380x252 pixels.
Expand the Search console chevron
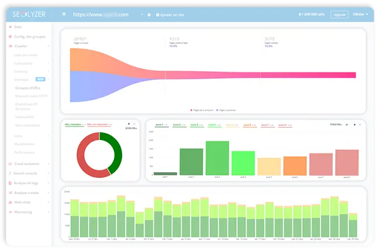49,173
